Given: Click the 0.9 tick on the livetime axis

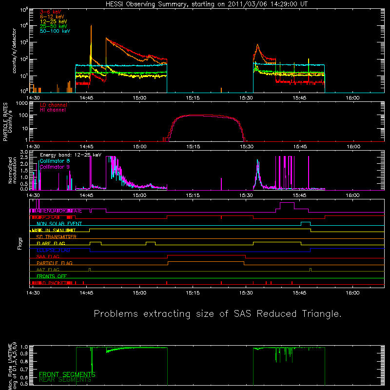Looking at the screenshot, I should coord(24,353).
